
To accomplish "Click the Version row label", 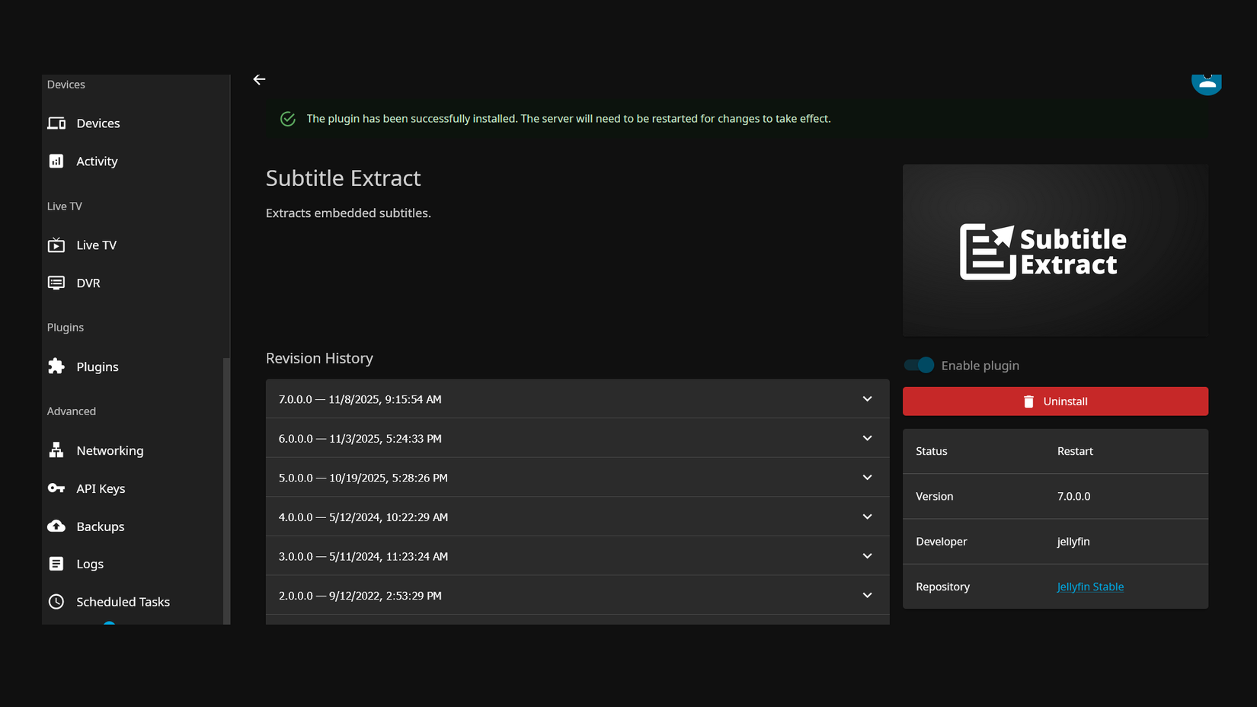I will [934, 496].
